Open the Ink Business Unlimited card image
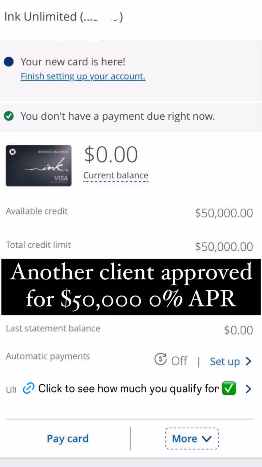This screenshot has width=262, height=467. pyautogui.click(x=39, y=166)
